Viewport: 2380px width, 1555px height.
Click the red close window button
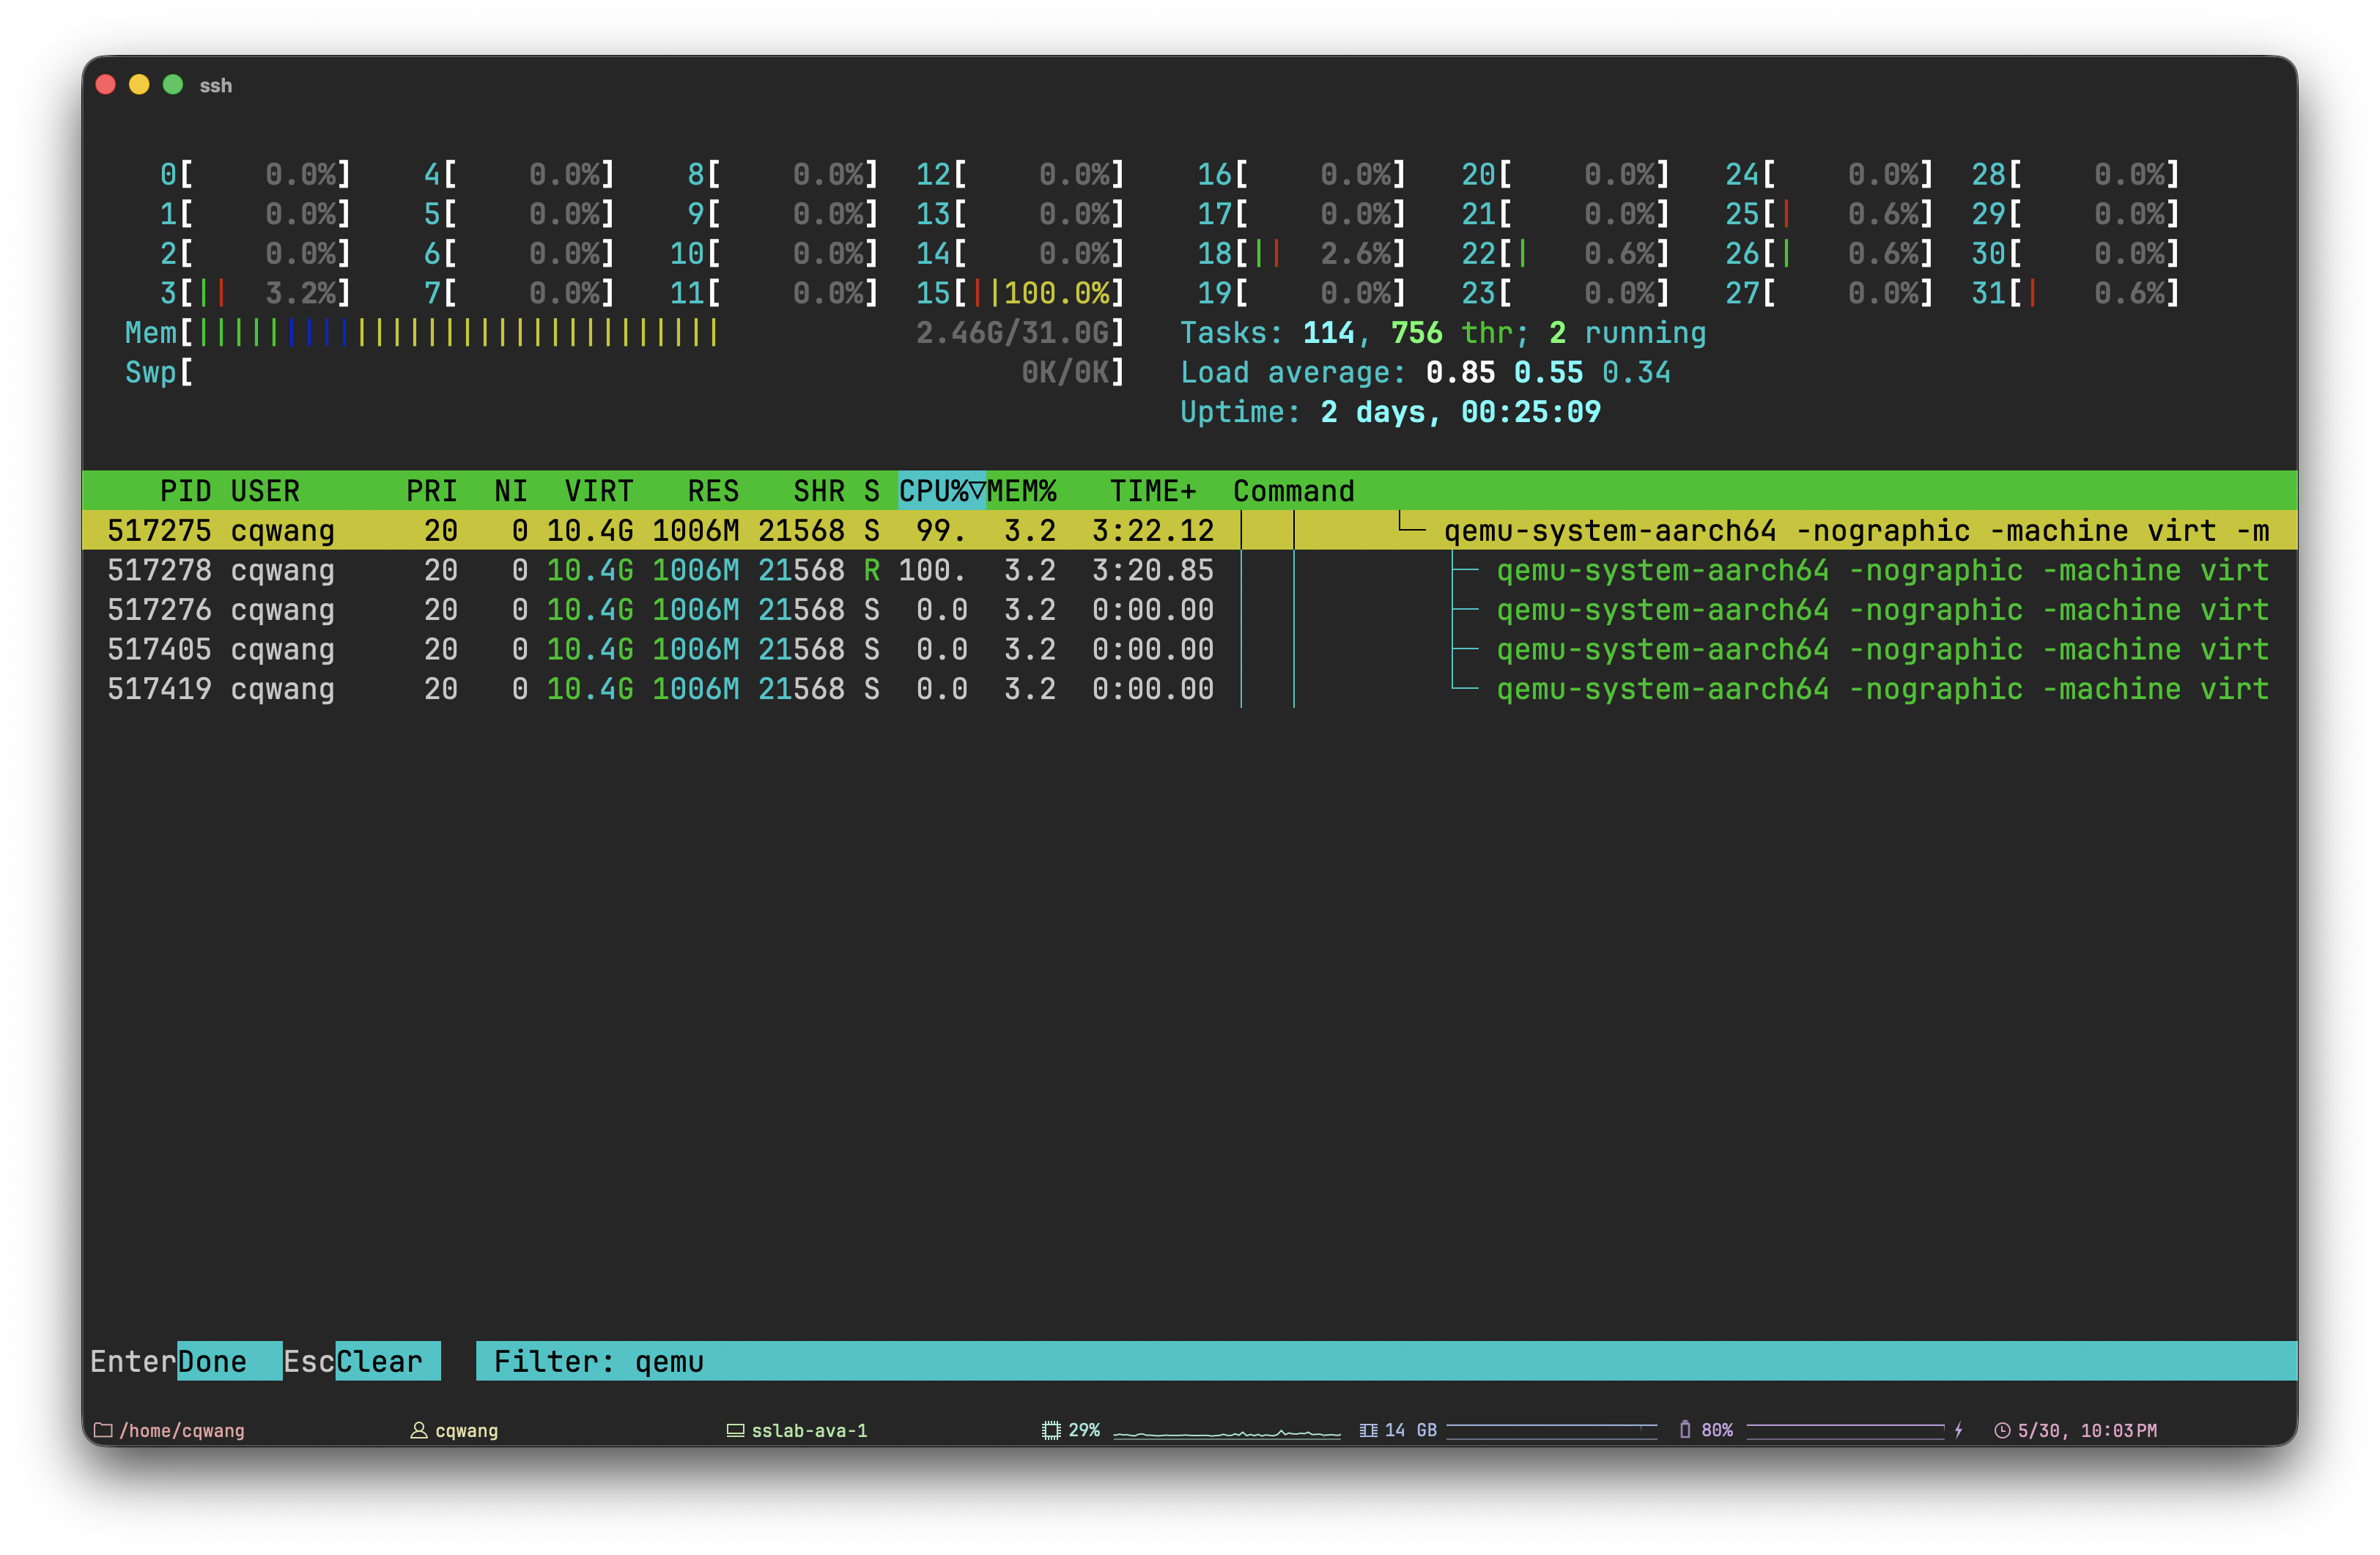(x=106, y=85)
